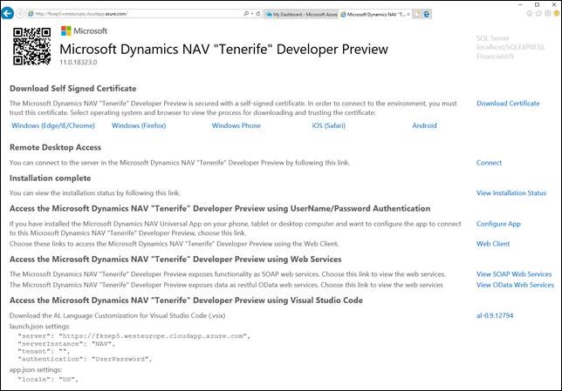Click the QR code image
The width and height of the screenshot is (562, 391).
pos(32,45)
